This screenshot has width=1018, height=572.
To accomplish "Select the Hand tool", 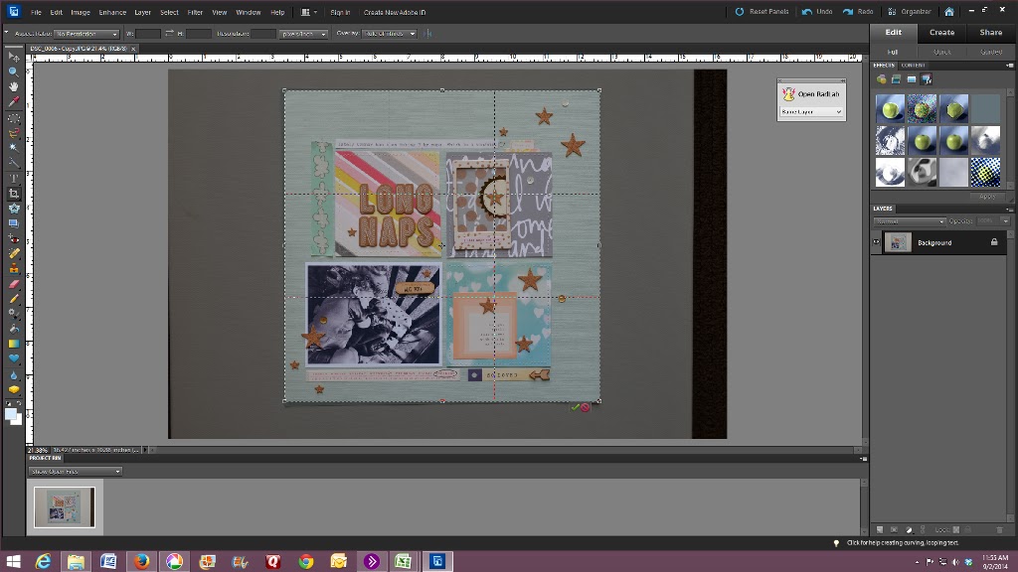I will click(x=14, y=86).
